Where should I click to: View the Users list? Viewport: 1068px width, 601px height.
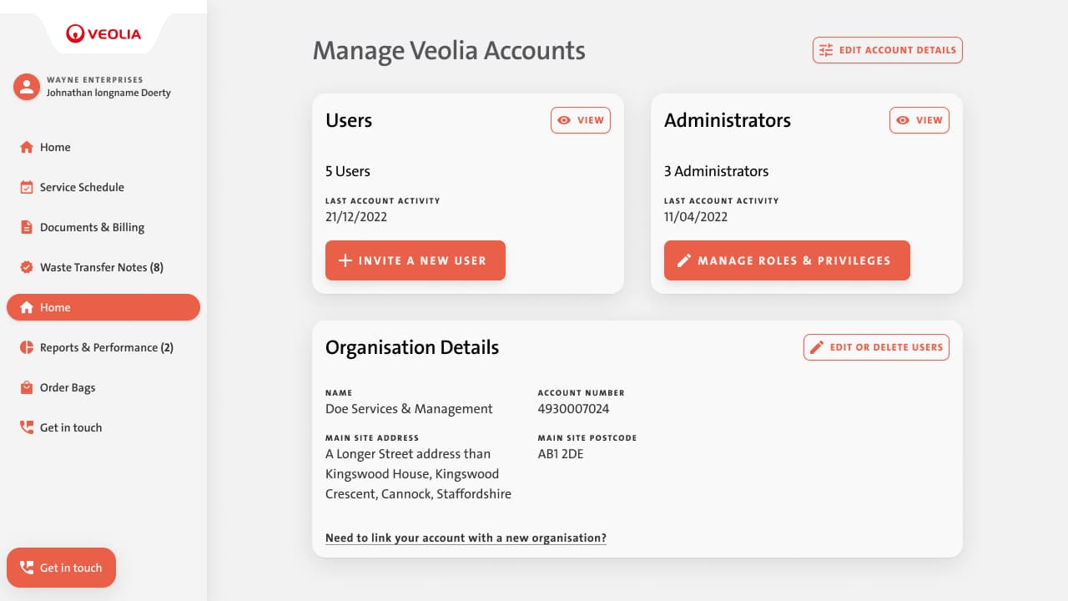point(581,120)
